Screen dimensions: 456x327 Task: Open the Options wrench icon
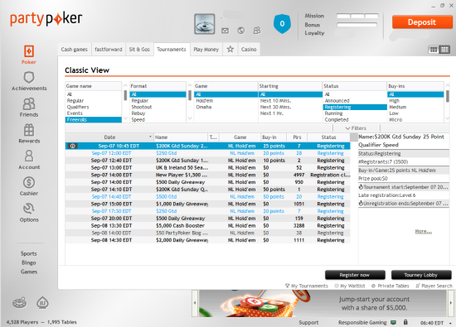point(29,209)
